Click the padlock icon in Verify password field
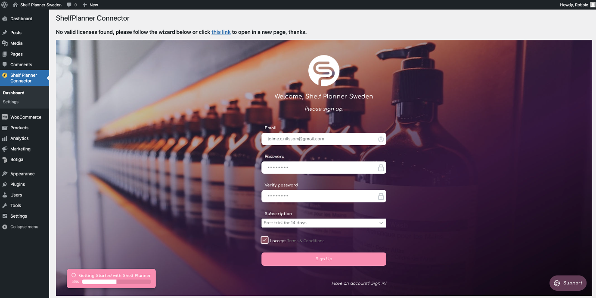 click(381, 196)
